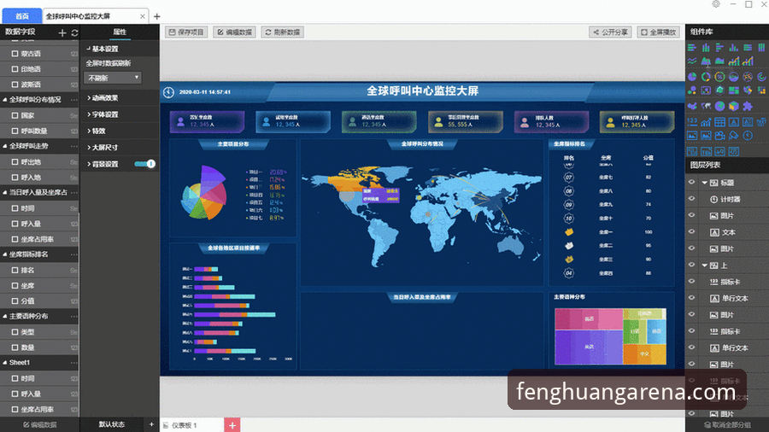Select the clock timer component icon
The width and height of the screenshot is (769, 432).
tap(748, 135)
